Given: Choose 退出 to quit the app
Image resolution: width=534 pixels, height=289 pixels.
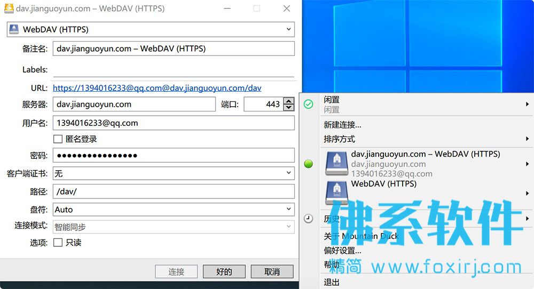Looking at the screenshot, I should (x=332, y=282).
